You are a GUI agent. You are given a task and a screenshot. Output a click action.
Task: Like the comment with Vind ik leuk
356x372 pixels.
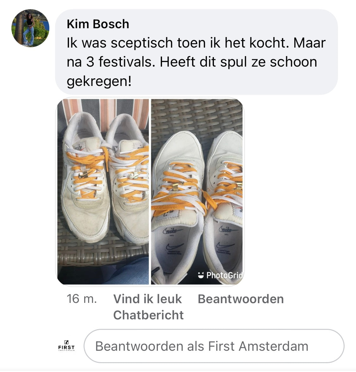point(147,299)
